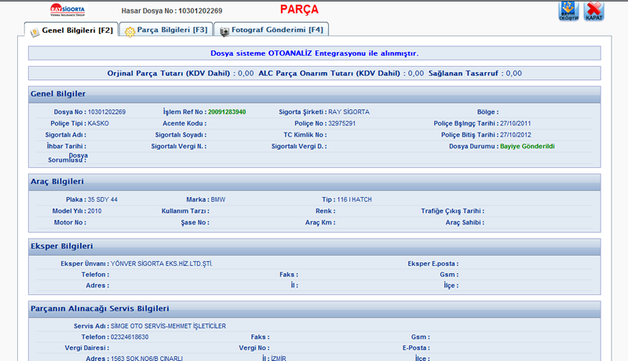Viewport: 628px width, 361px height.
Task: Click the OTOANALİZ integration notice banner
Action: click(314, 53)
